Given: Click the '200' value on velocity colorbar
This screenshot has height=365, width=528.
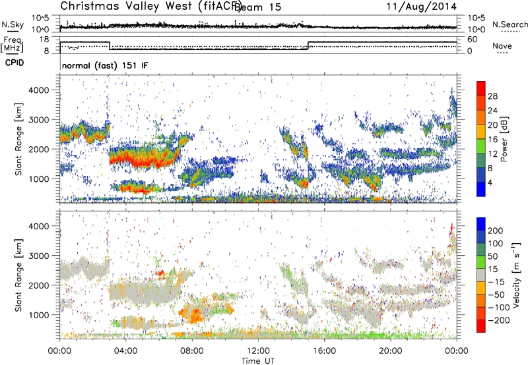Looking at the screenshot, I should [x=496, y=231].
